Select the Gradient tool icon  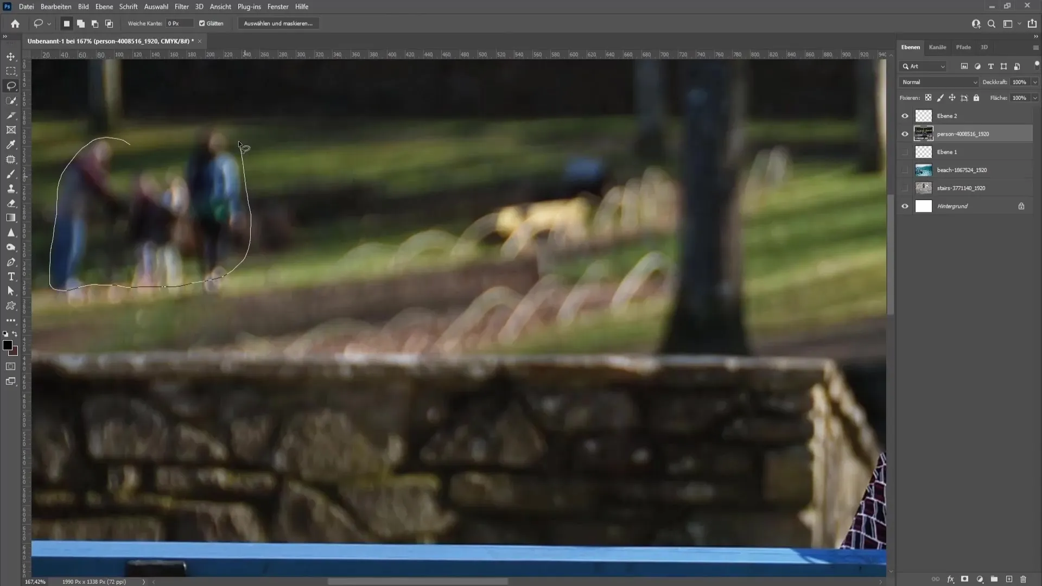pos(11,218)
